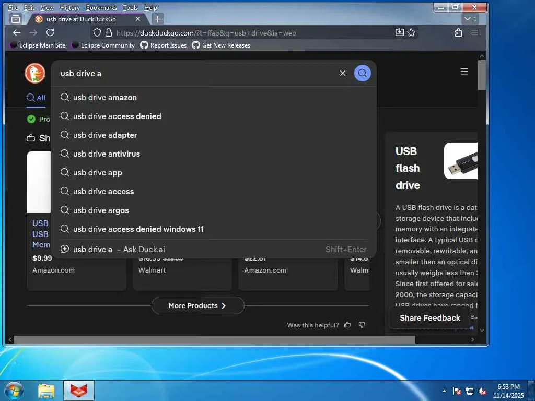The height and width of the screenshot is (401, 535).
Task: Select suggestion 'usb drive amazon'
Action: coord(214,97)
